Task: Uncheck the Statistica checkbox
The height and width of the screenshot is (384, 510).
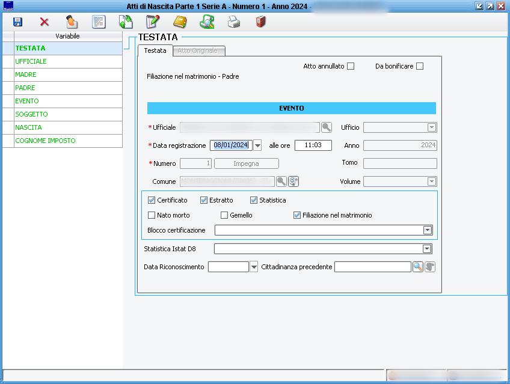Action: tap(254, 200)
